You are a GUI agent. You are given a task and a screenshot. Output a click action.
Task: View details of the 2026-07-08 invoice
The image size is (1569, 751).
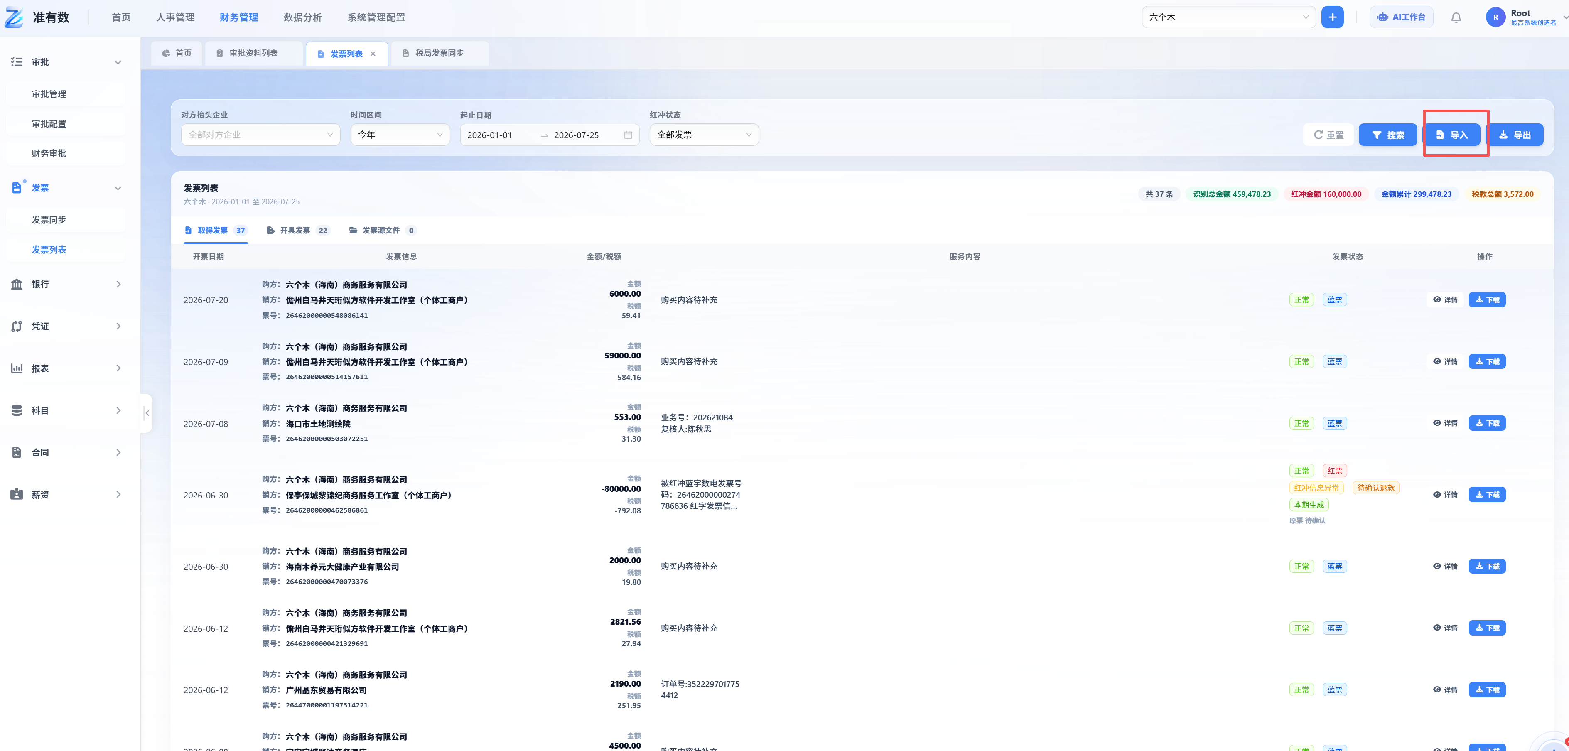[1445, 423]
